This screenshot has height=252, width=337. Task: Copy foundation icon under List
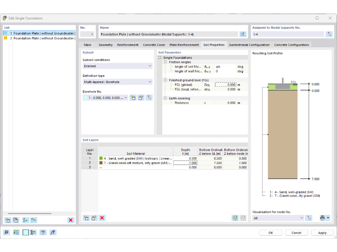pos(16,220)
